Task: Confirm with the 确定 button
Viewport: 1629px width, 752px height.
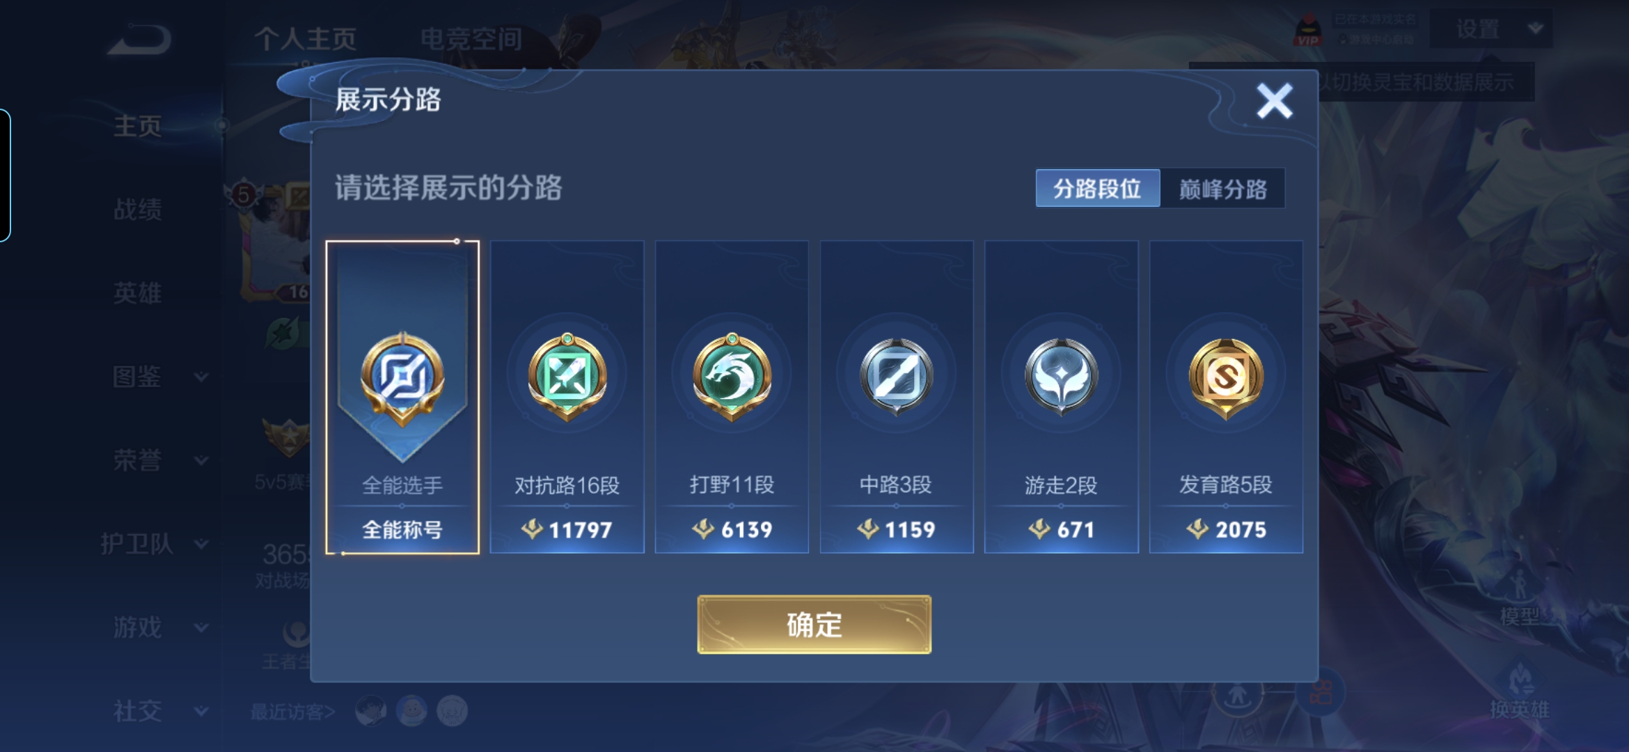Action: pyautogui.click(x=814, y=625)
